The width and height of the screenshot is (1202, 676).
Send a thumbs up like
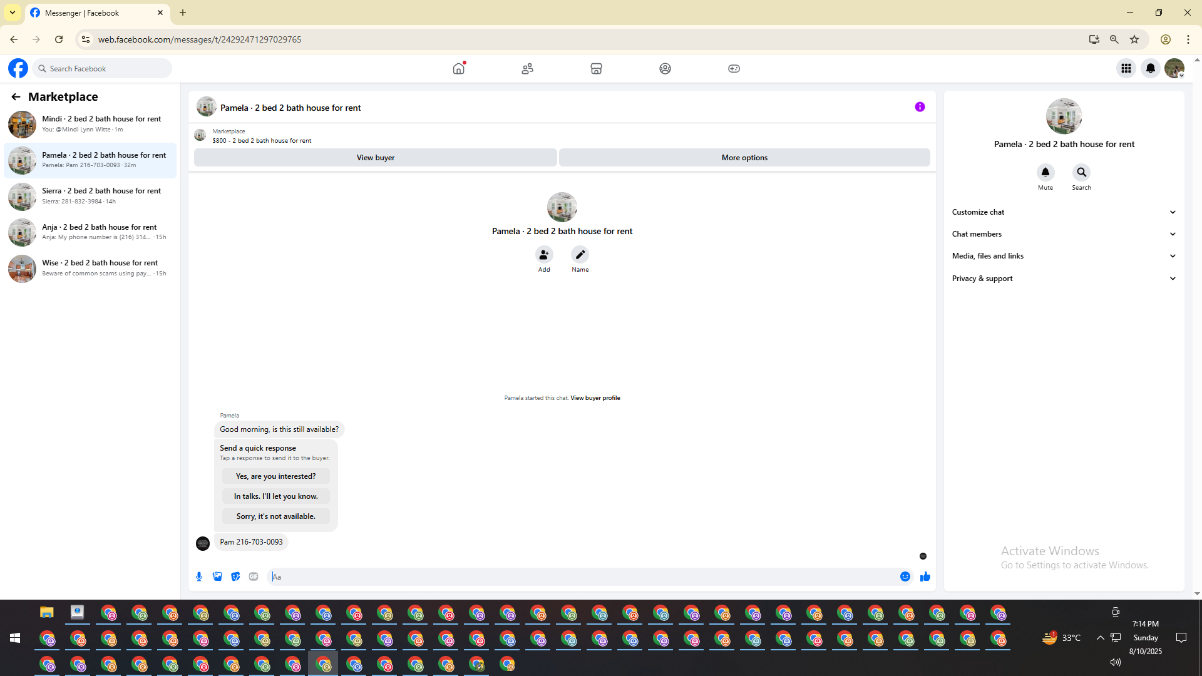[x=925, y=576]
